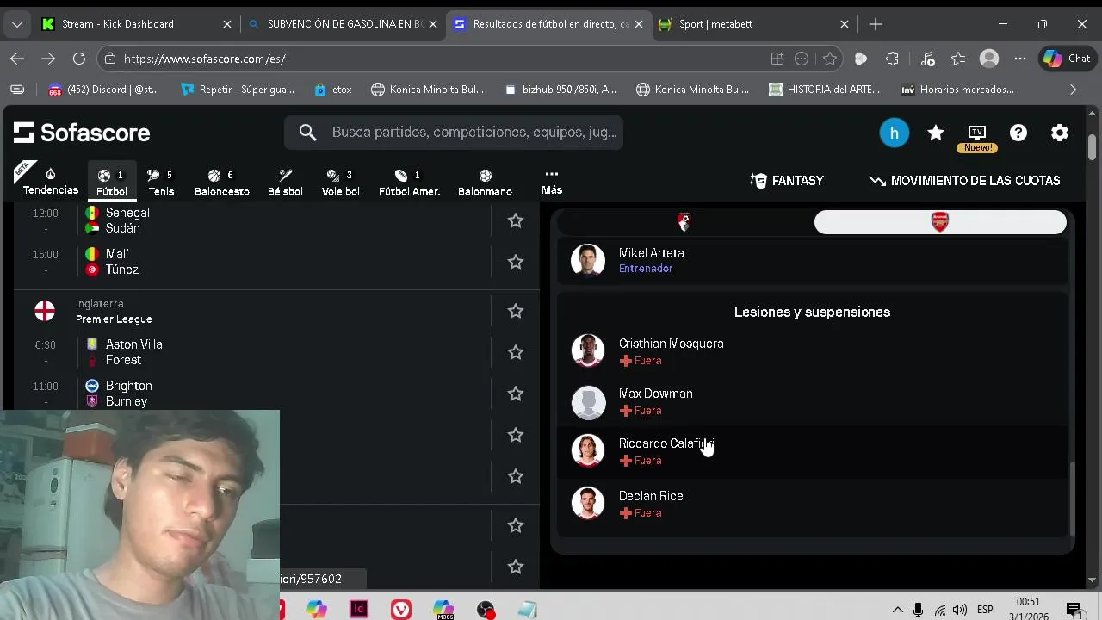Screen dimensions: 1102x620
Task: Switch to the Balonmano sport tab
Action: click(x=485, y=183)
